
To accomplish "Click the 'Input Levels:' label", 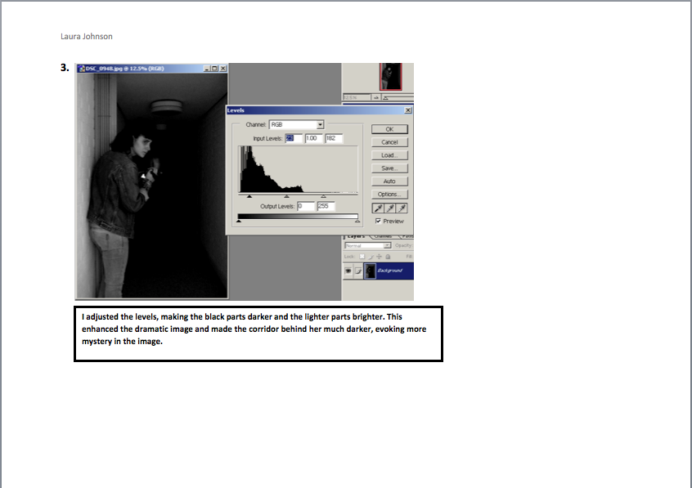I will [267, 138].
